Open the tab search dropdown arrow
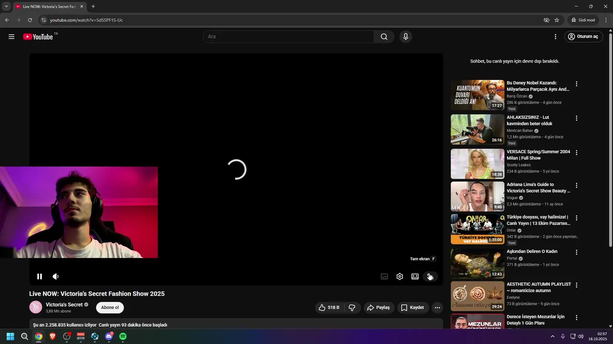 pyautogui.click(x=6, y=7)
